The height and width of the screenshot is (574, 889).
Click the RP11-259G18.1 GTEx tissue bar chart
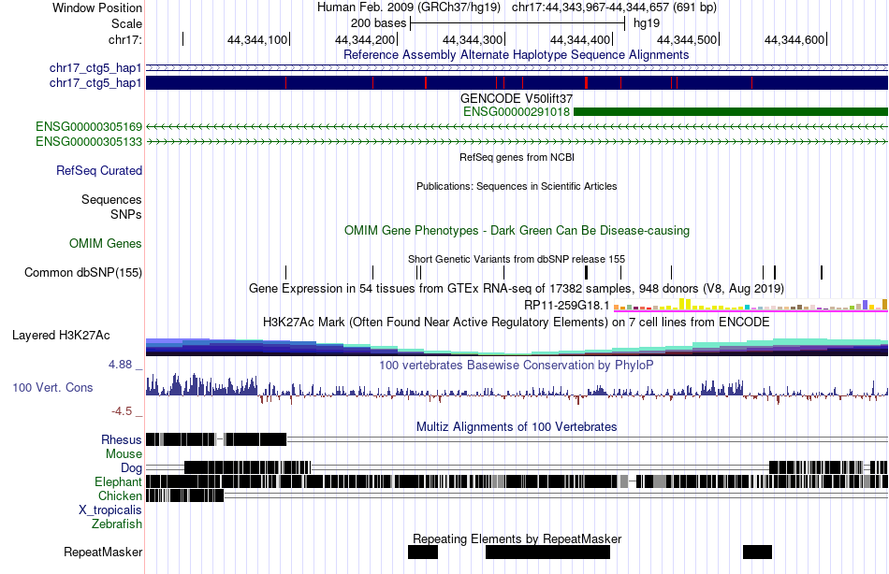[751, 305]
